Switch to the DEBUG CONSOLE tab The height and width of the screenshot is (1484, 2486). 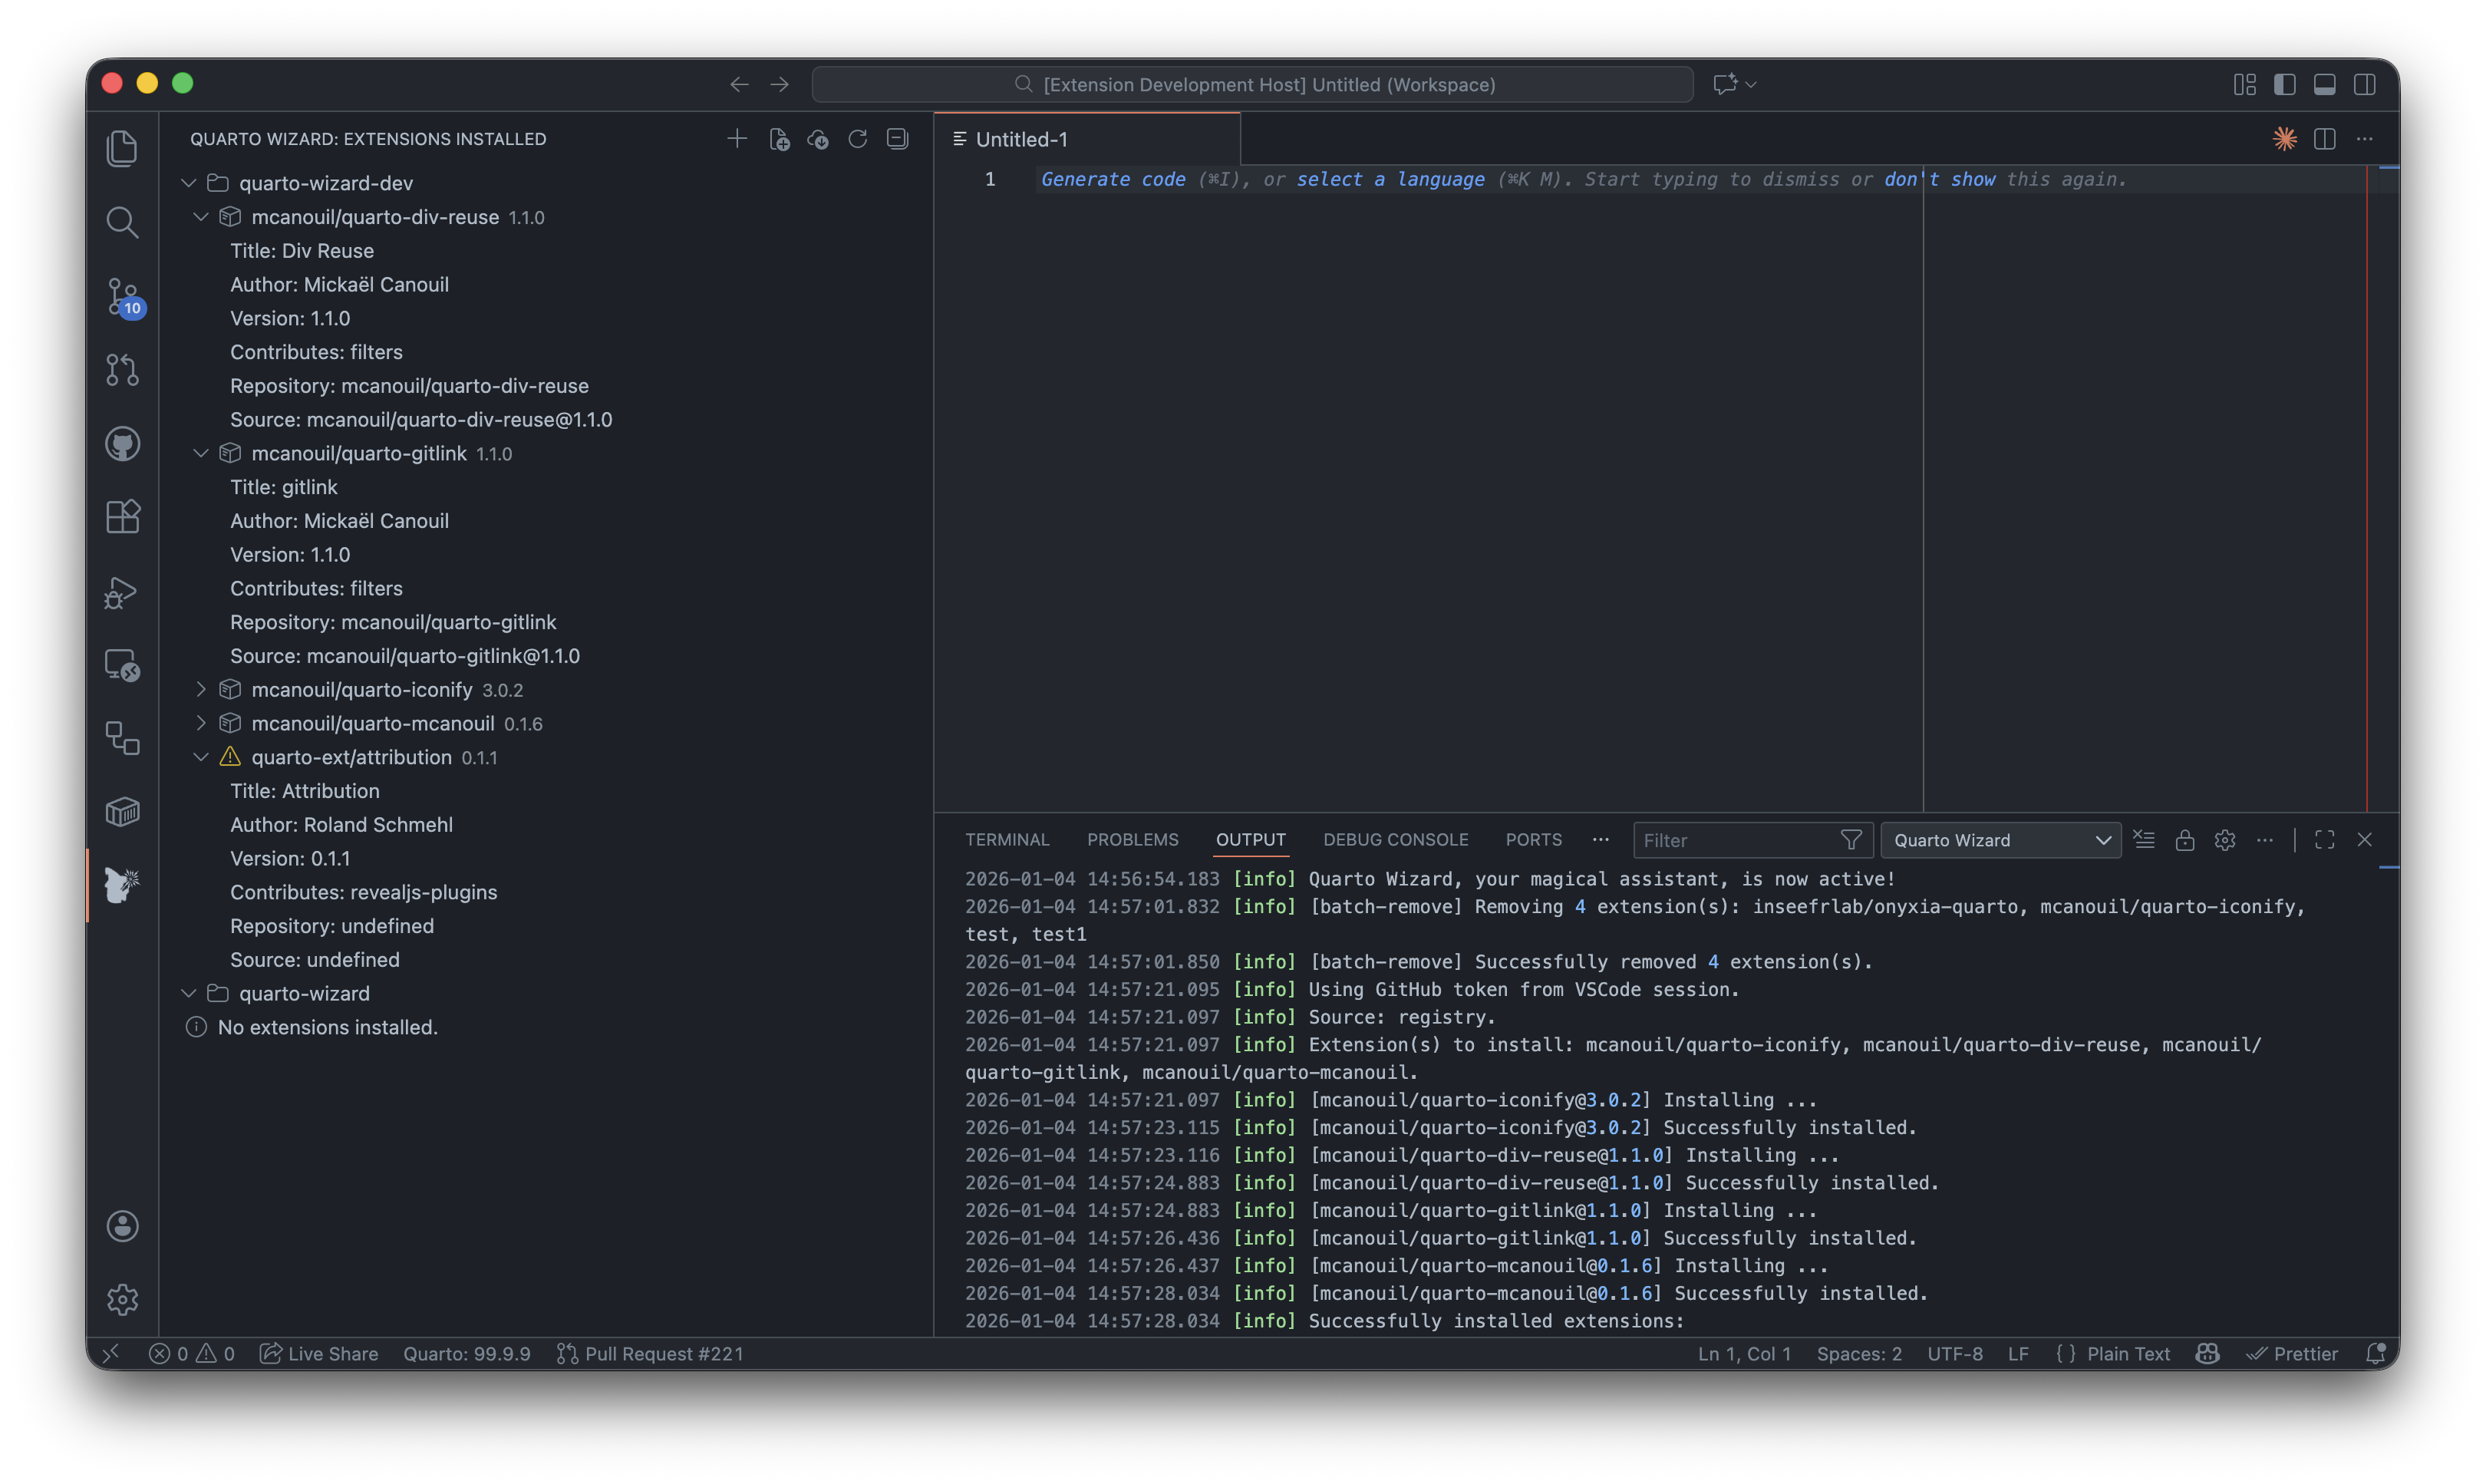[x=1395, y=840]
